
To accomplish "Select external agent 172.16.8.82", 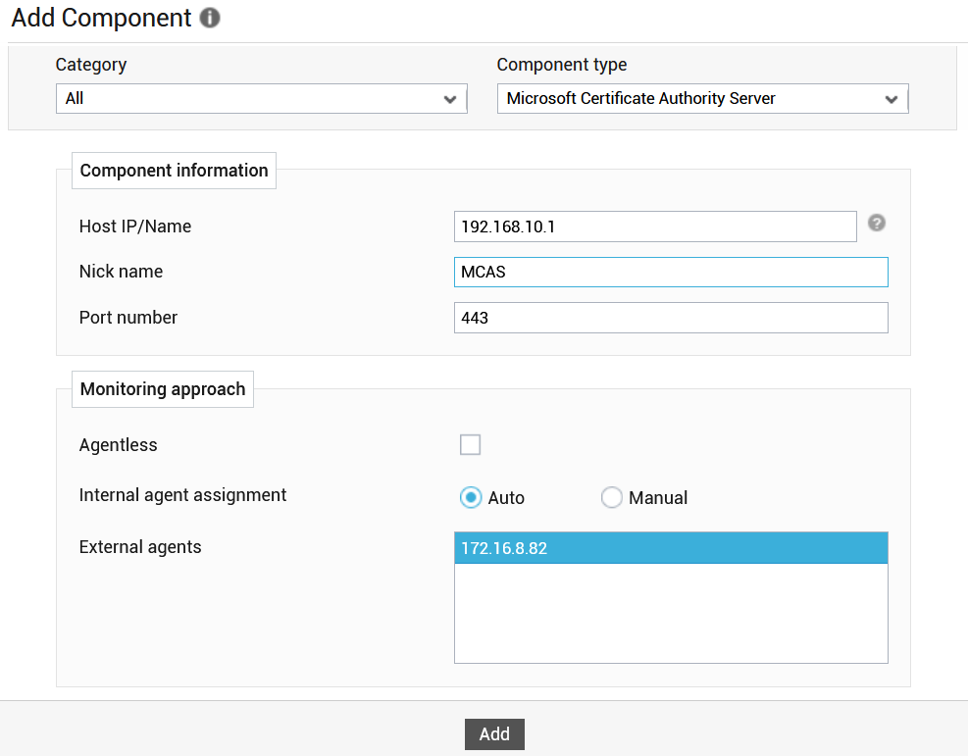I will pos(671,548).
